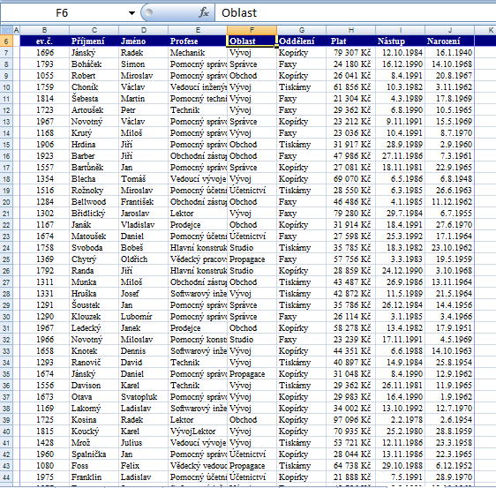Click first name cell 'Julius'
The width and height of the screenshot is (496, 488).
(x=144, y=443)
